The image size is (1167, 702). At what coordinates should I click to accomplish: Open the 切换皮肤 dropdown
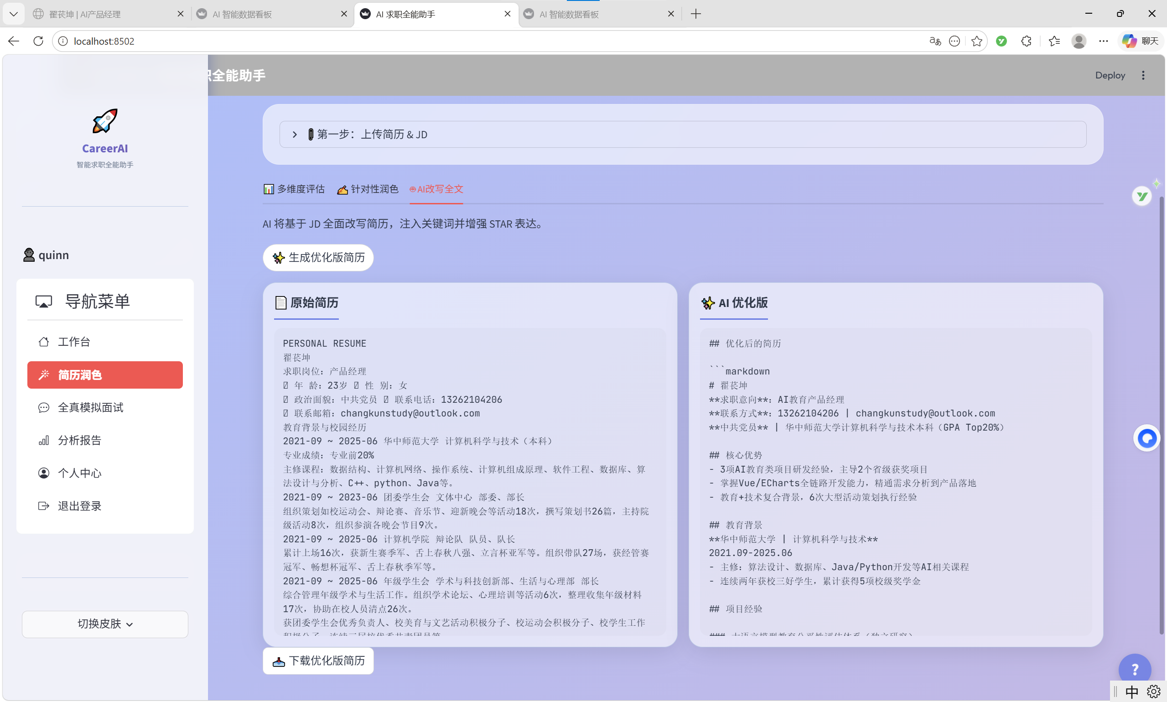[x=104, y=624]
